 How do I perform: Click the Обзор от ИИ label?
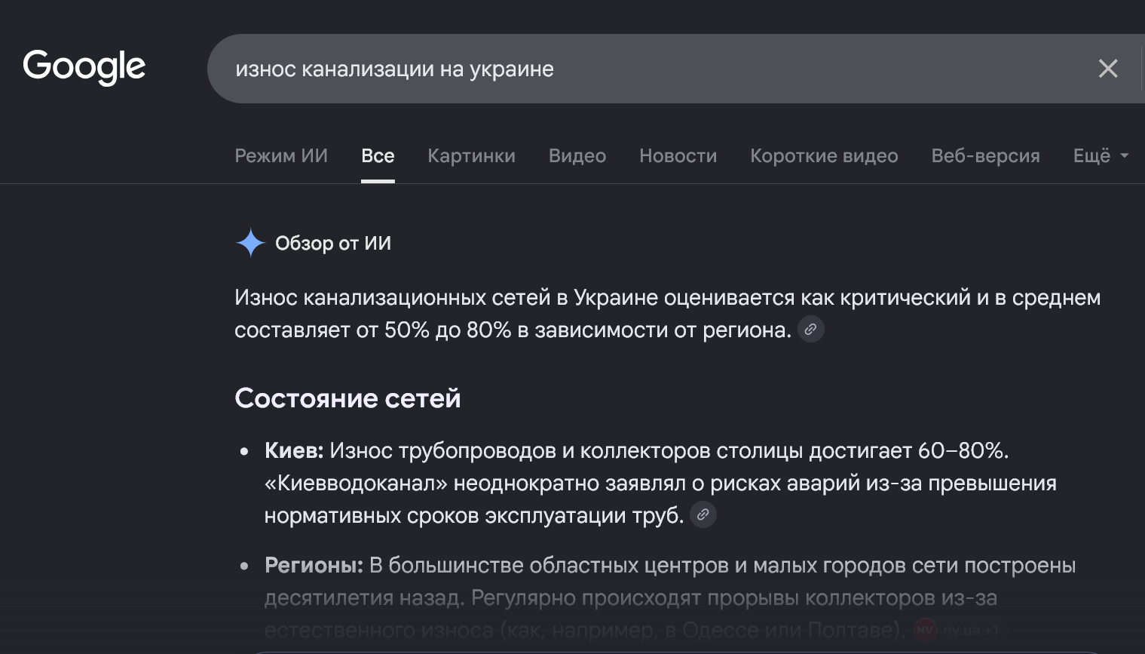coord(333,244)
